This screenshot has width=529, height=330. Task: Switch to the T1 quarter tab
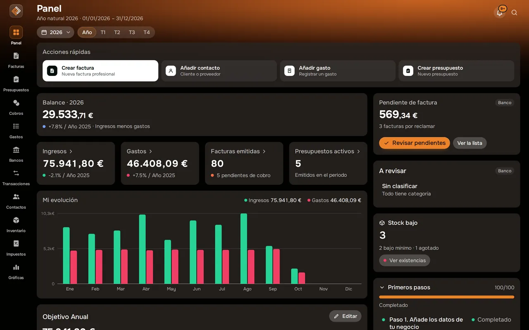[x=103, y=32]
